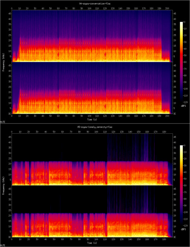The width and height of the screenshot is (190, 247).
Task: Click the Time (s) label under the conversation spectrogram
Action: point(92,120)
